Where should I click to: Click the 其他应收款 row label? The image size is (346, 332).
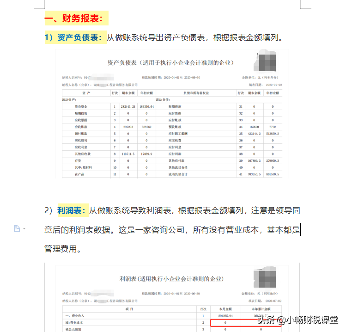point(83,154)
